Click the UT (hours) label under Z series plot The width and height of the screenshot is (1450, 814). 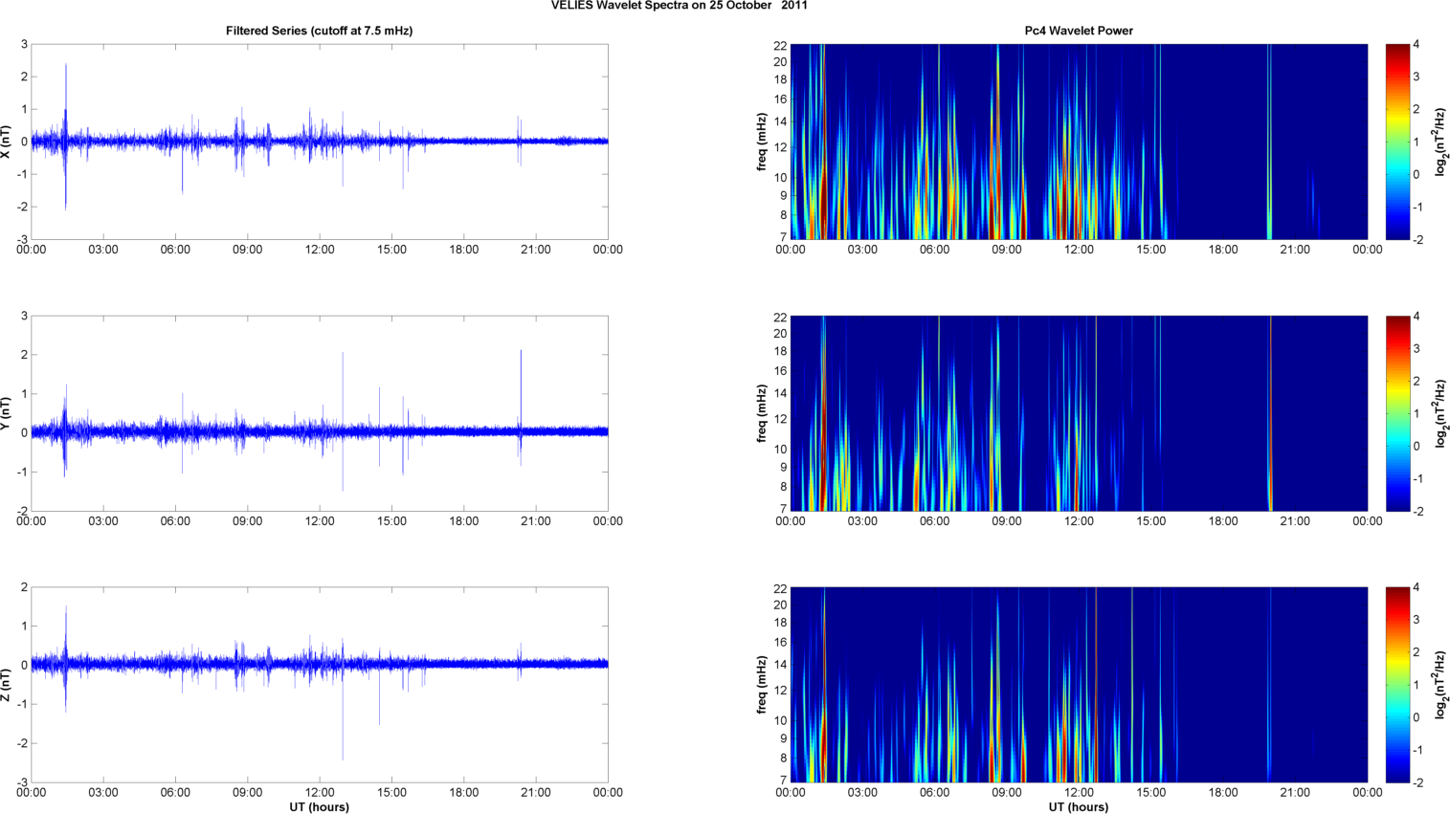point(319,806)
